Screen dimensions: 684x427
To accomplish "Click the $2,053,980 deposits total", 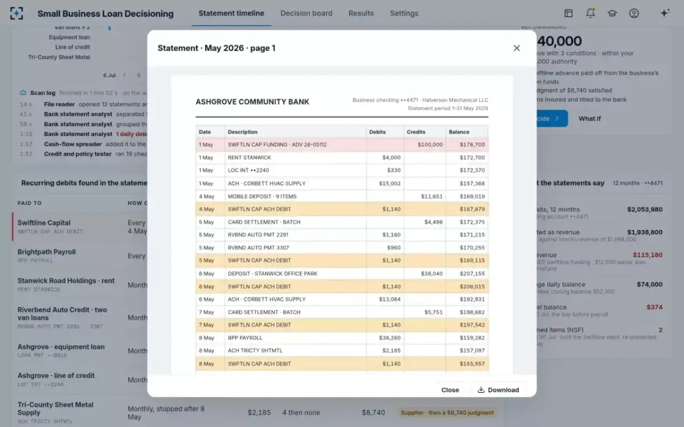I will coord(645,210).
